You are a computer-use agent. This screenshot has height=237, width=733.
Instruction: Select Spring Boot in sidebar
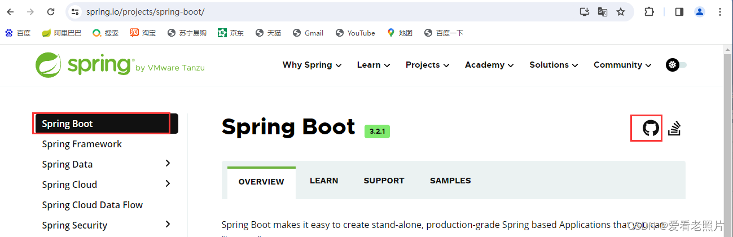(106, 124)
